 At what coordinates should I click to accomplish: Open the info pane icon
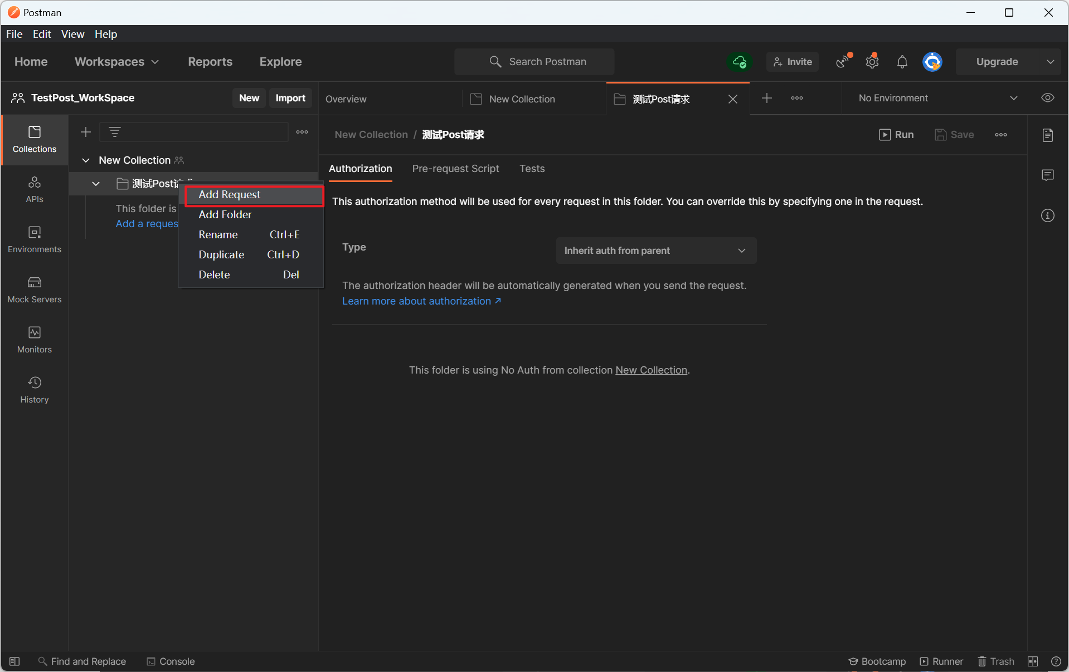click(1048, 215)
